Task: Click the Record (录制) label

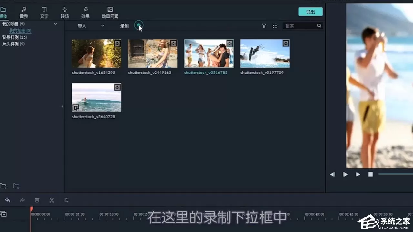Action: (x=125, y=26)
